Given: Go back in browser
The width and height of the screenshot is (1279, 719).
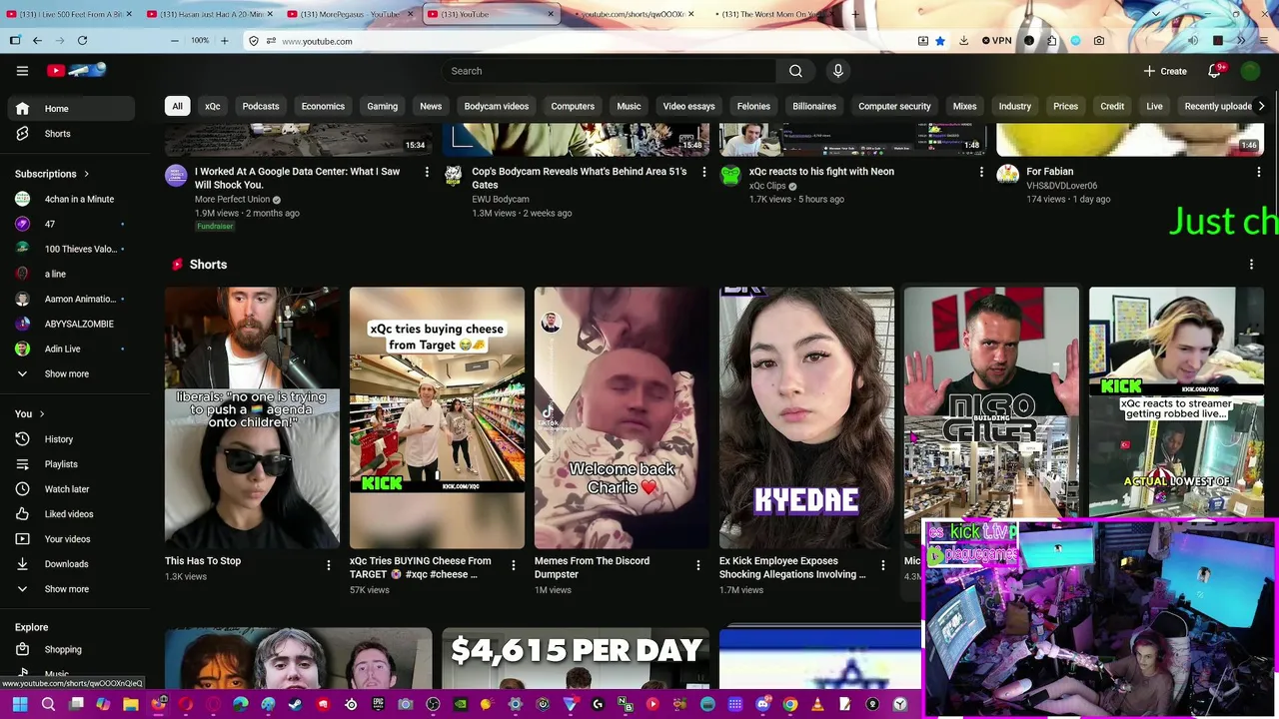Looking at the screenshot, I should click(37, 41).
